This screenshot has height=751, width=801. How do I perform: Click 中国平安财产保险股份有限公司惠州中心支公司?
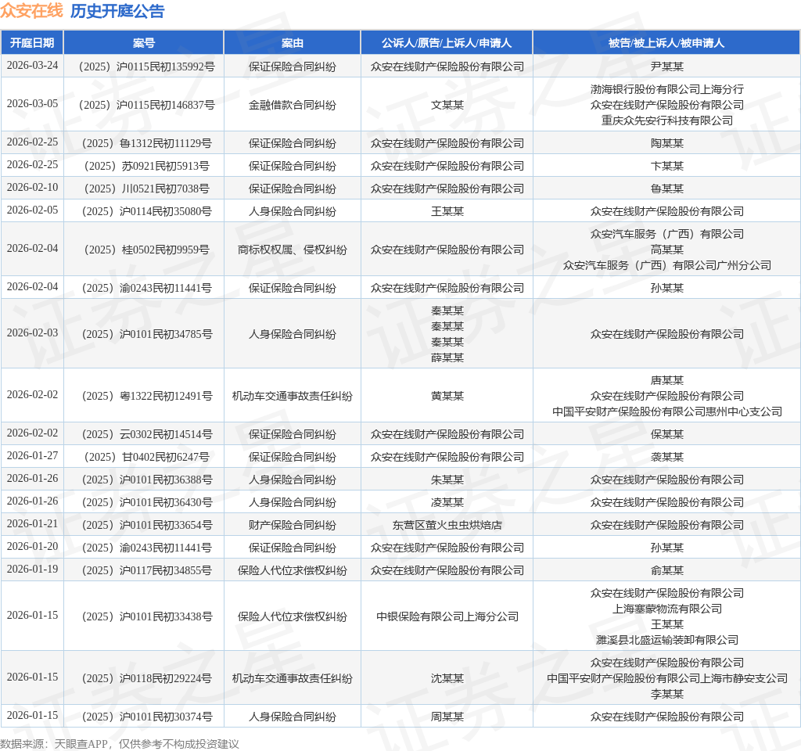click(x=666, y=411)
